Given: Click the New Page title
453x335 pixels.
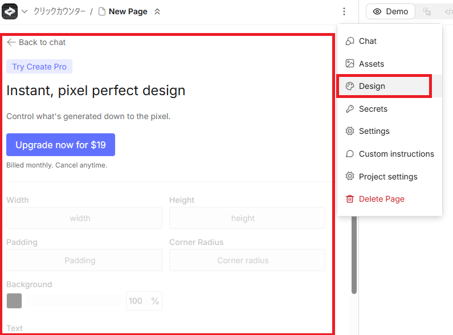Looking at the screenshot, I should point(128,11).
